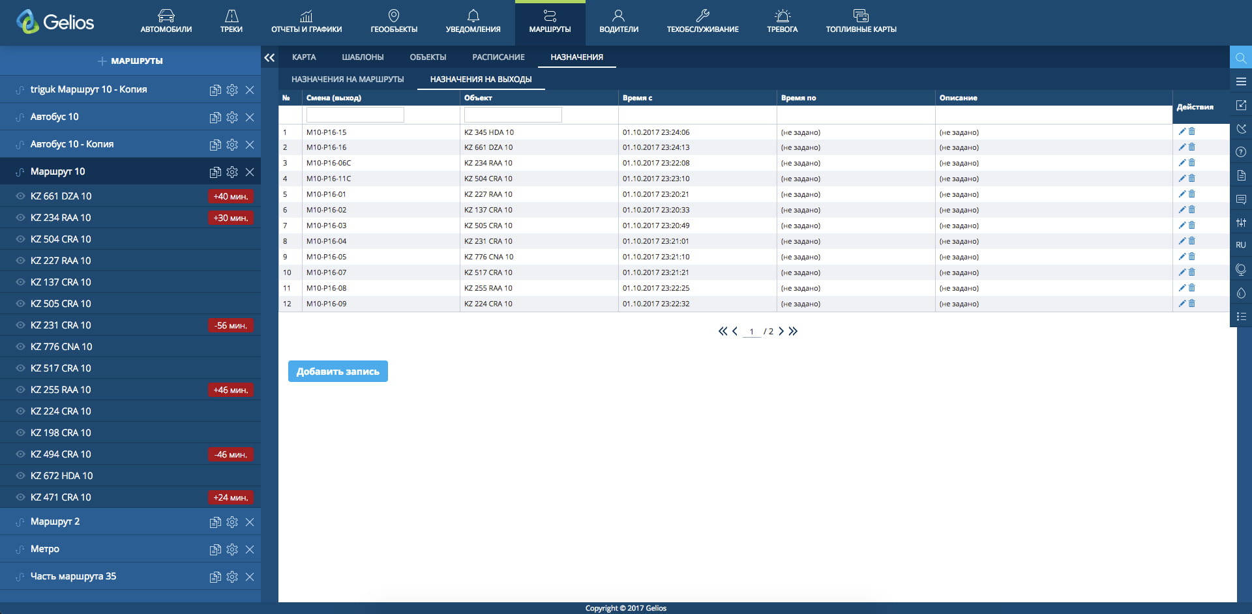
Task: Toggle visibility of KZ 227 RAA 10
Action: [x=20, y=261]
